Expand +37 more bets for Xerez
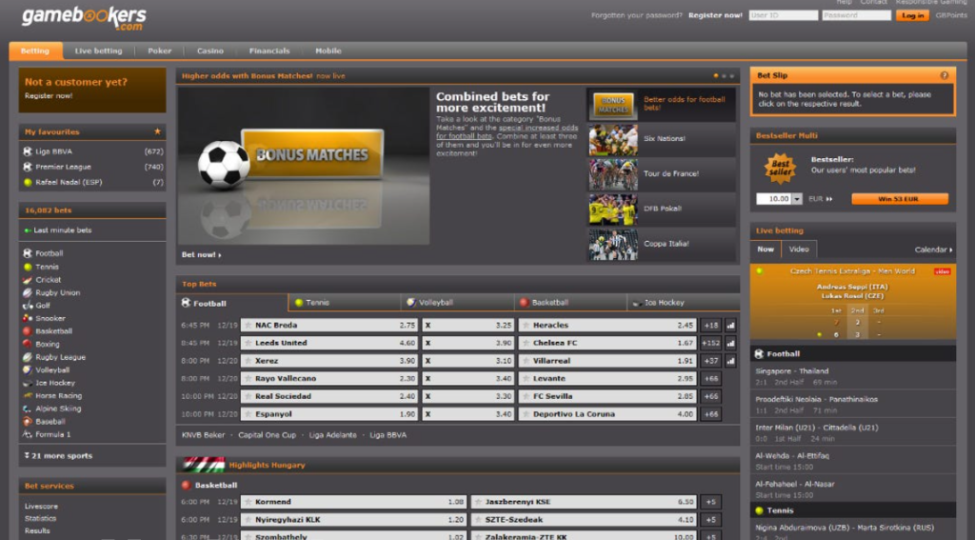Screen dimensions: 975x540 [710, 361]
